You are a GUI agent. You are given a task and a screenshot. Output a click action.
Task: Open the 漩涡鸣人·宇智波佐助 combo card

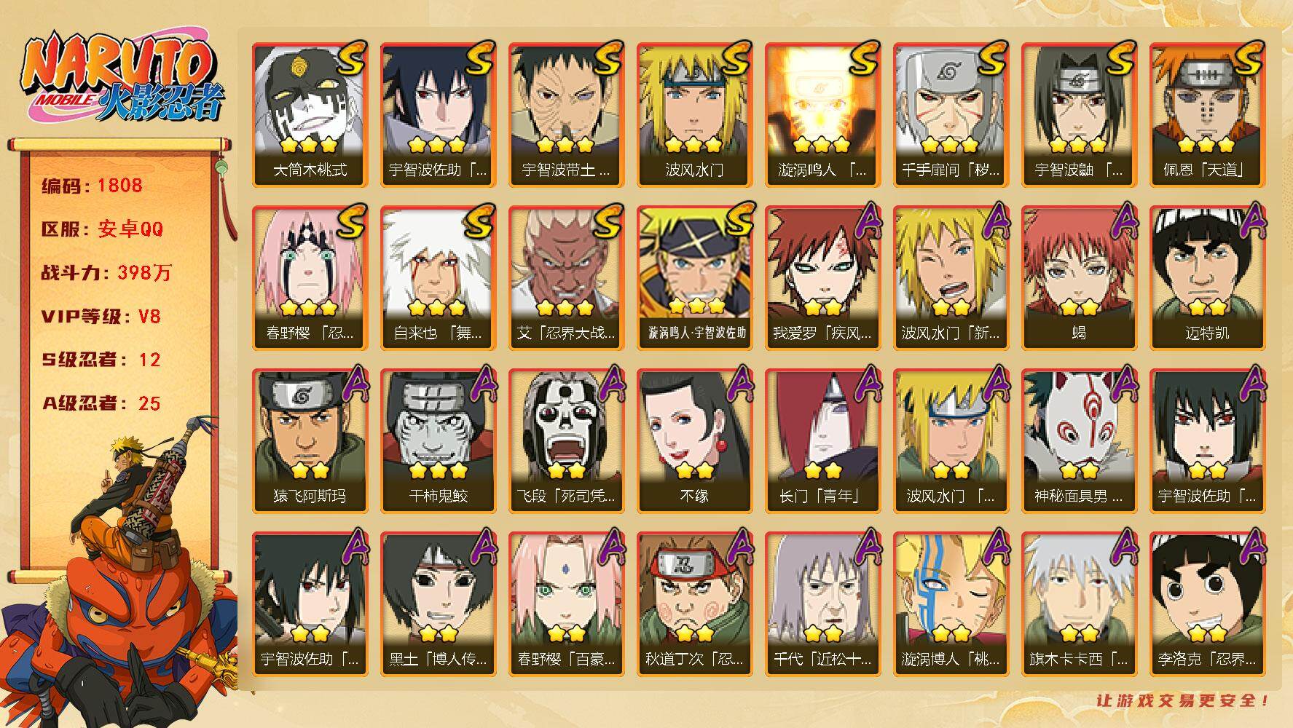[695, 277]
